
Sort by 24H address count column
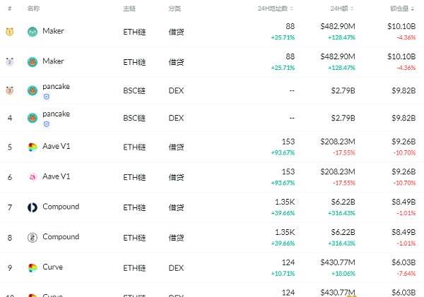(276, 8)
